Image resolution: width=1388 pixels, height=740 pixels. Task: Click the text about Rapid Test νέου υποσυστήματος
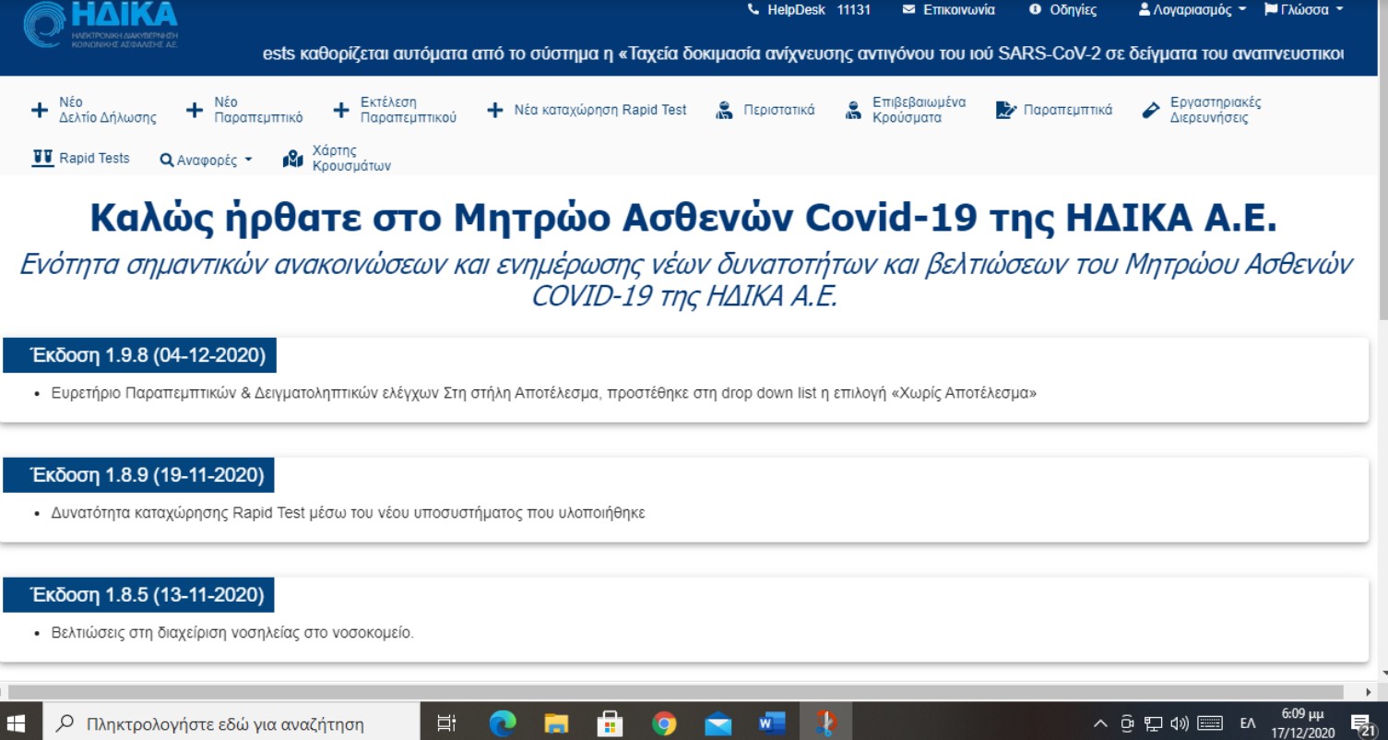(x=349, y=513)
